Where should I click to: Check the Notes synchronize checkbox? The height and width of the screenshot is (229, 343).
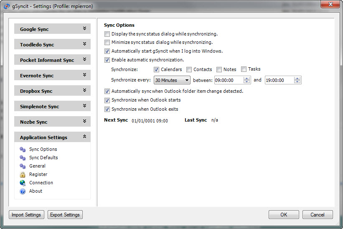(219, 69)
